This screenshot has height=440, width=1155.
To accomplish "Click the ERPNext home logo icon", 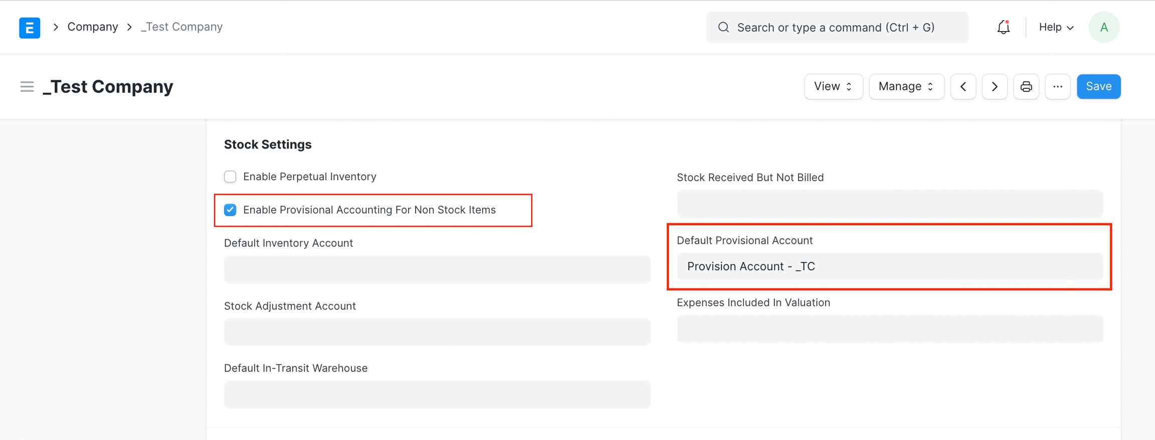I will click(30, 27).
